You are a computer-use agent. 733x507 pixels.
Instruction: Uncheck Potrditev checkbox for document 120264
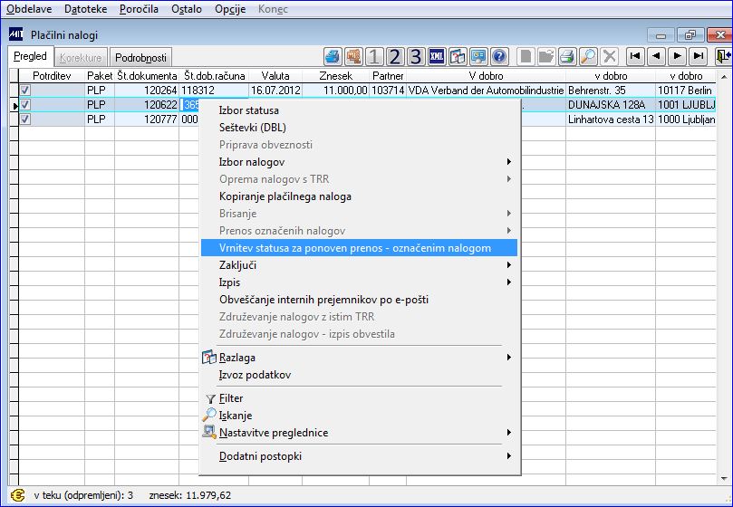[x=25, y=91]
